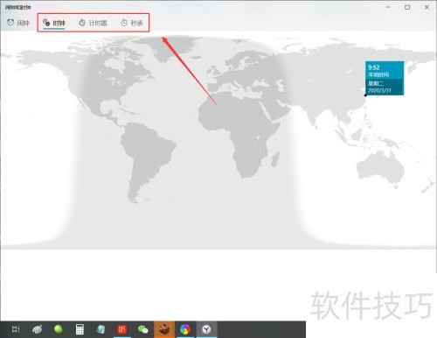Click the Alarms & Clock icon in taskbar

(x=206, y=329)
